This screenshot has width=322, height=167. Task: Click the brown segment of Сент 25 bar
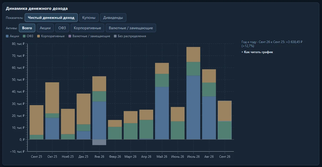36,120
